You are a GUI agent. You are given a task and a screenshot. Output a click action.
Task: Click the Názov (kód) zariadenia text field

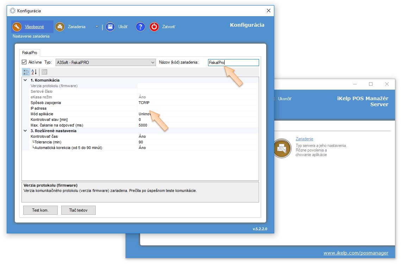click(233, 63)
